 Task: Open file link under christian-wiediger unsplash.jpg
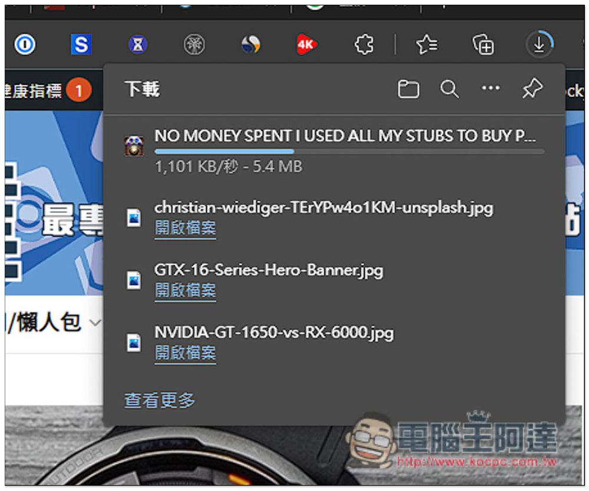click(x=186, y=228)
